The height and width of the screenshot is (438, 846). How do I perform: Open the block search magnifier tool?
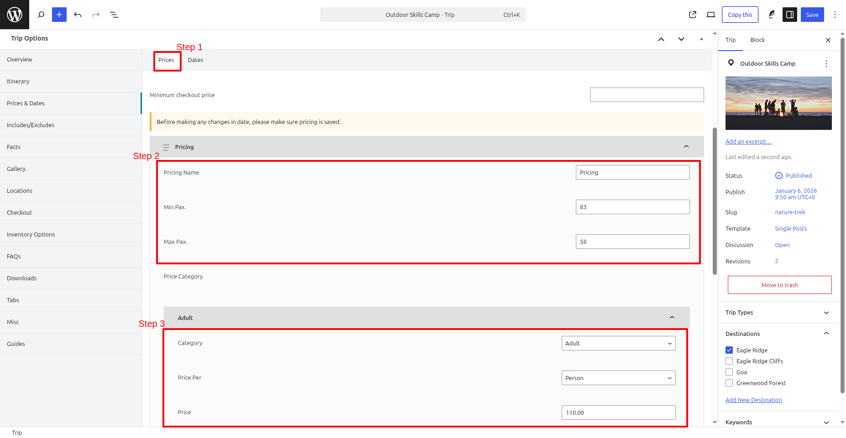(41, 15)
